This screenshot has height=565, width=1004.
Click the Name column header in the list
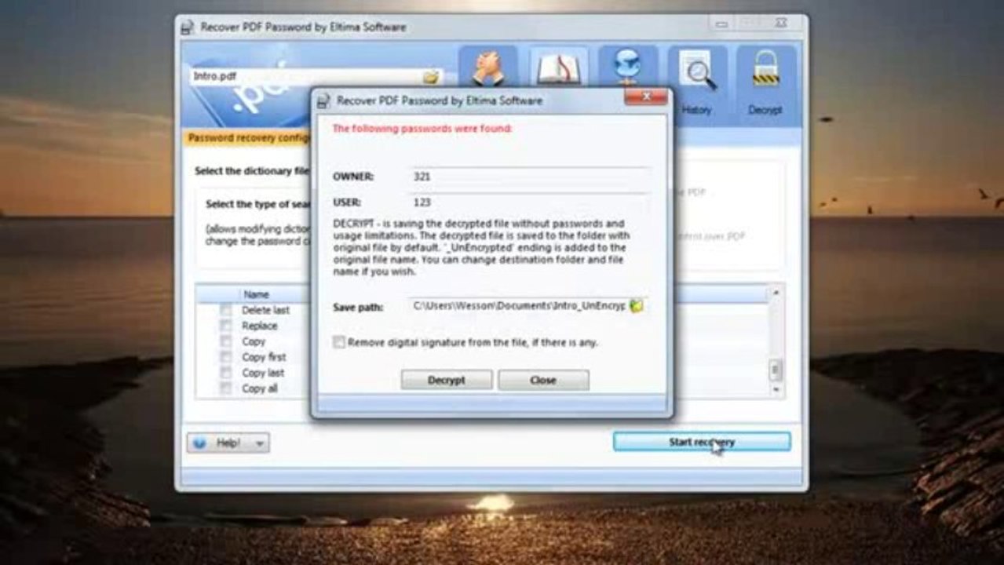[257, 294]
